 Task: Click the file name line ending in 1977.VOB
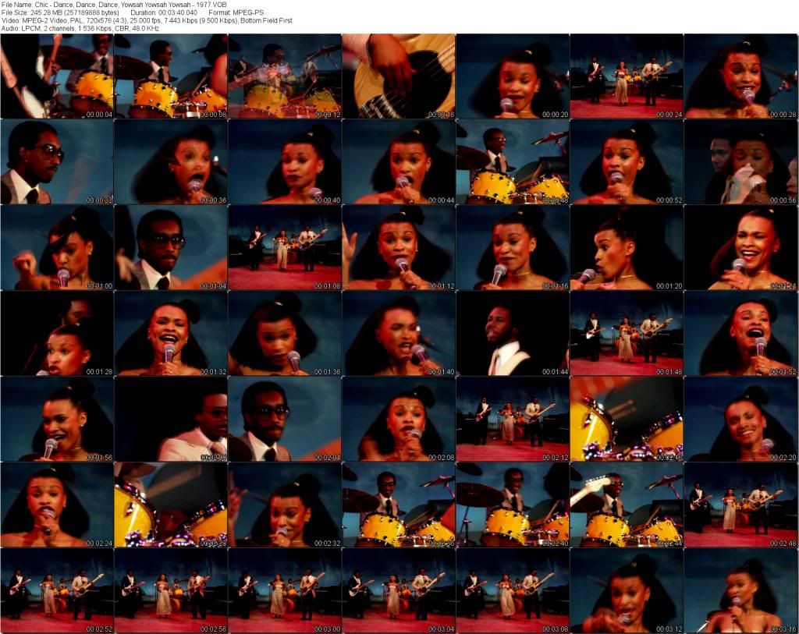point(114,5)
